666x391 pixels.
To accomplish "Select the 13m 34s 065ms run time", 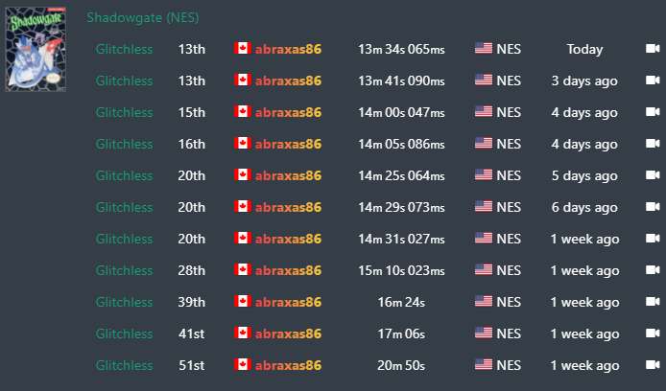I will (401, 49).
